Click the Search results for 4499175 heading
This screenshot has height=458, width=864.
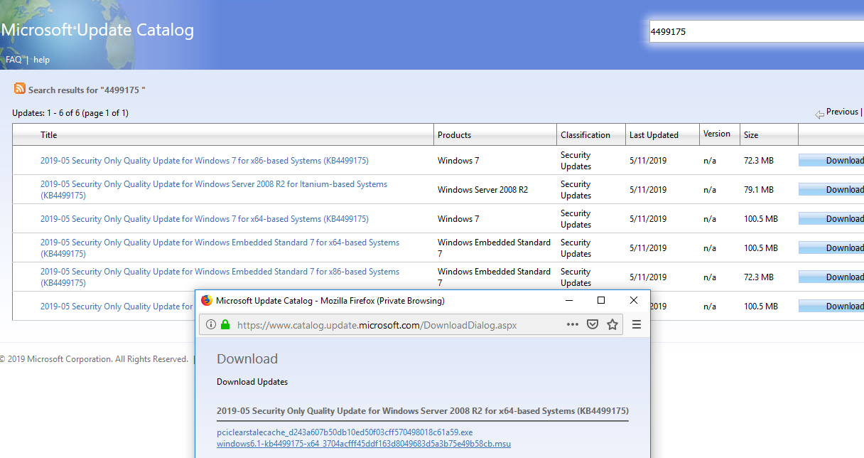tap(87, 90)
